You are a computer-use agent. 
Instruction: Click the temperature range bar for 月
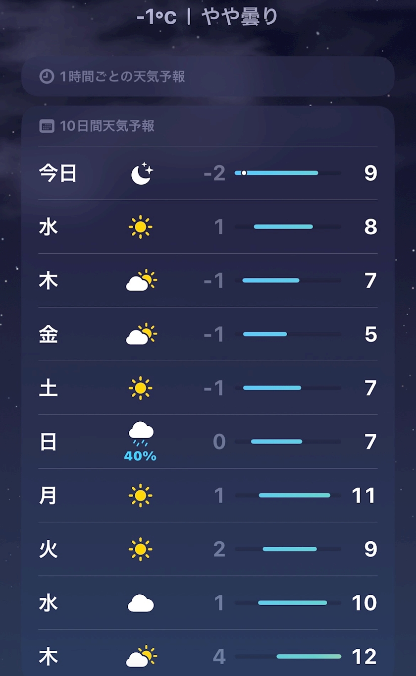294,495
